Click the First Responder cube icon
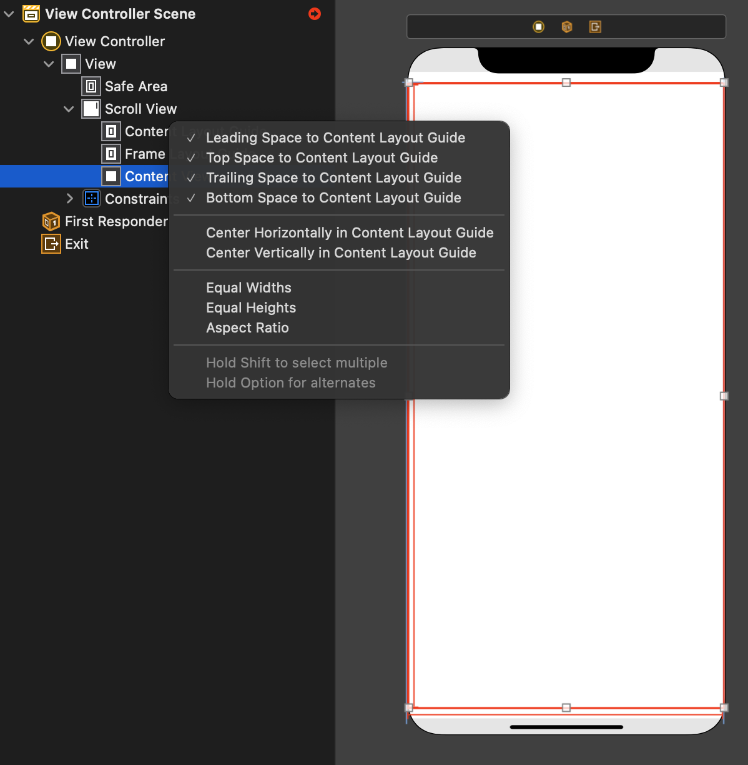 click(51, 221)
